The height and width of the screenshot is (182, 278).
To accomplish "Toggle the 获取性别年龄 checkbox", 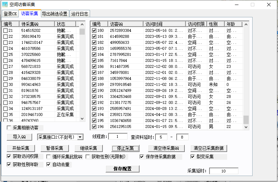I will pyautogui.click(x=9, y=164).
